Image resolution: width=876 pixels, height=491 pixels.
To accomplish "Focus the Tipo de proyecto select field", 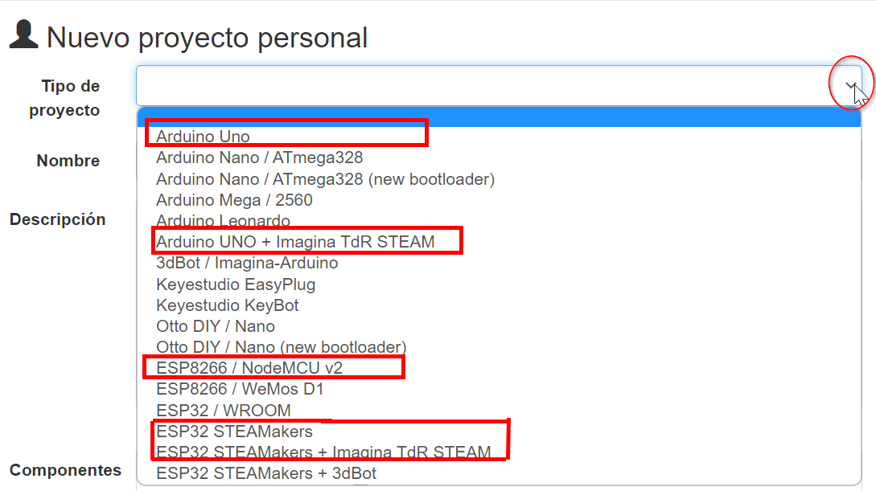I will 499,85.
